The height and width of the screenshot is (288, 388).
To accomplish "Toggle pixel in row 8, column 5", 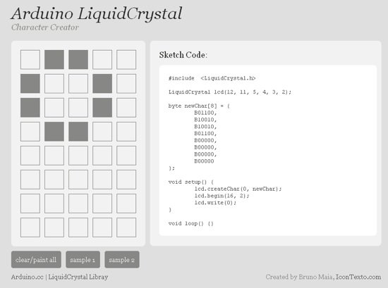I will pos(126,227).
